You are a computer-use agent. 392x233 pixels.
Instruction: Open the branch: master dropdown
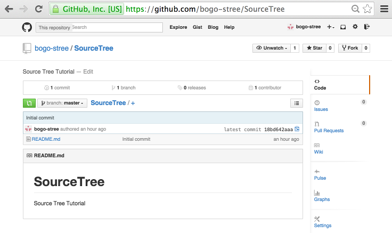62,103
